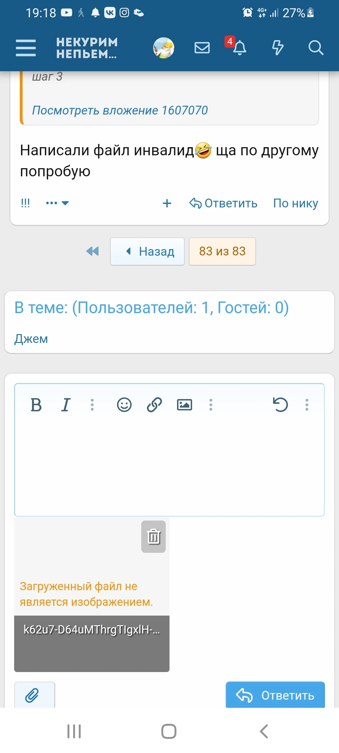Go to previous page with Назад
Image resolution: width=339 pixels, height=753 pixels.
[x=147, y=251]
